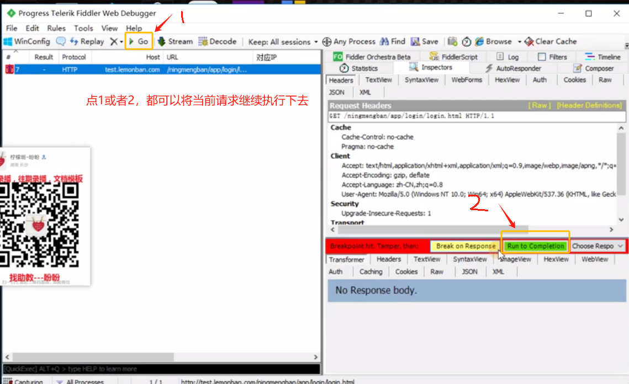Click All Processes filter in status bar
629x384 pixels.
(80, 381)
